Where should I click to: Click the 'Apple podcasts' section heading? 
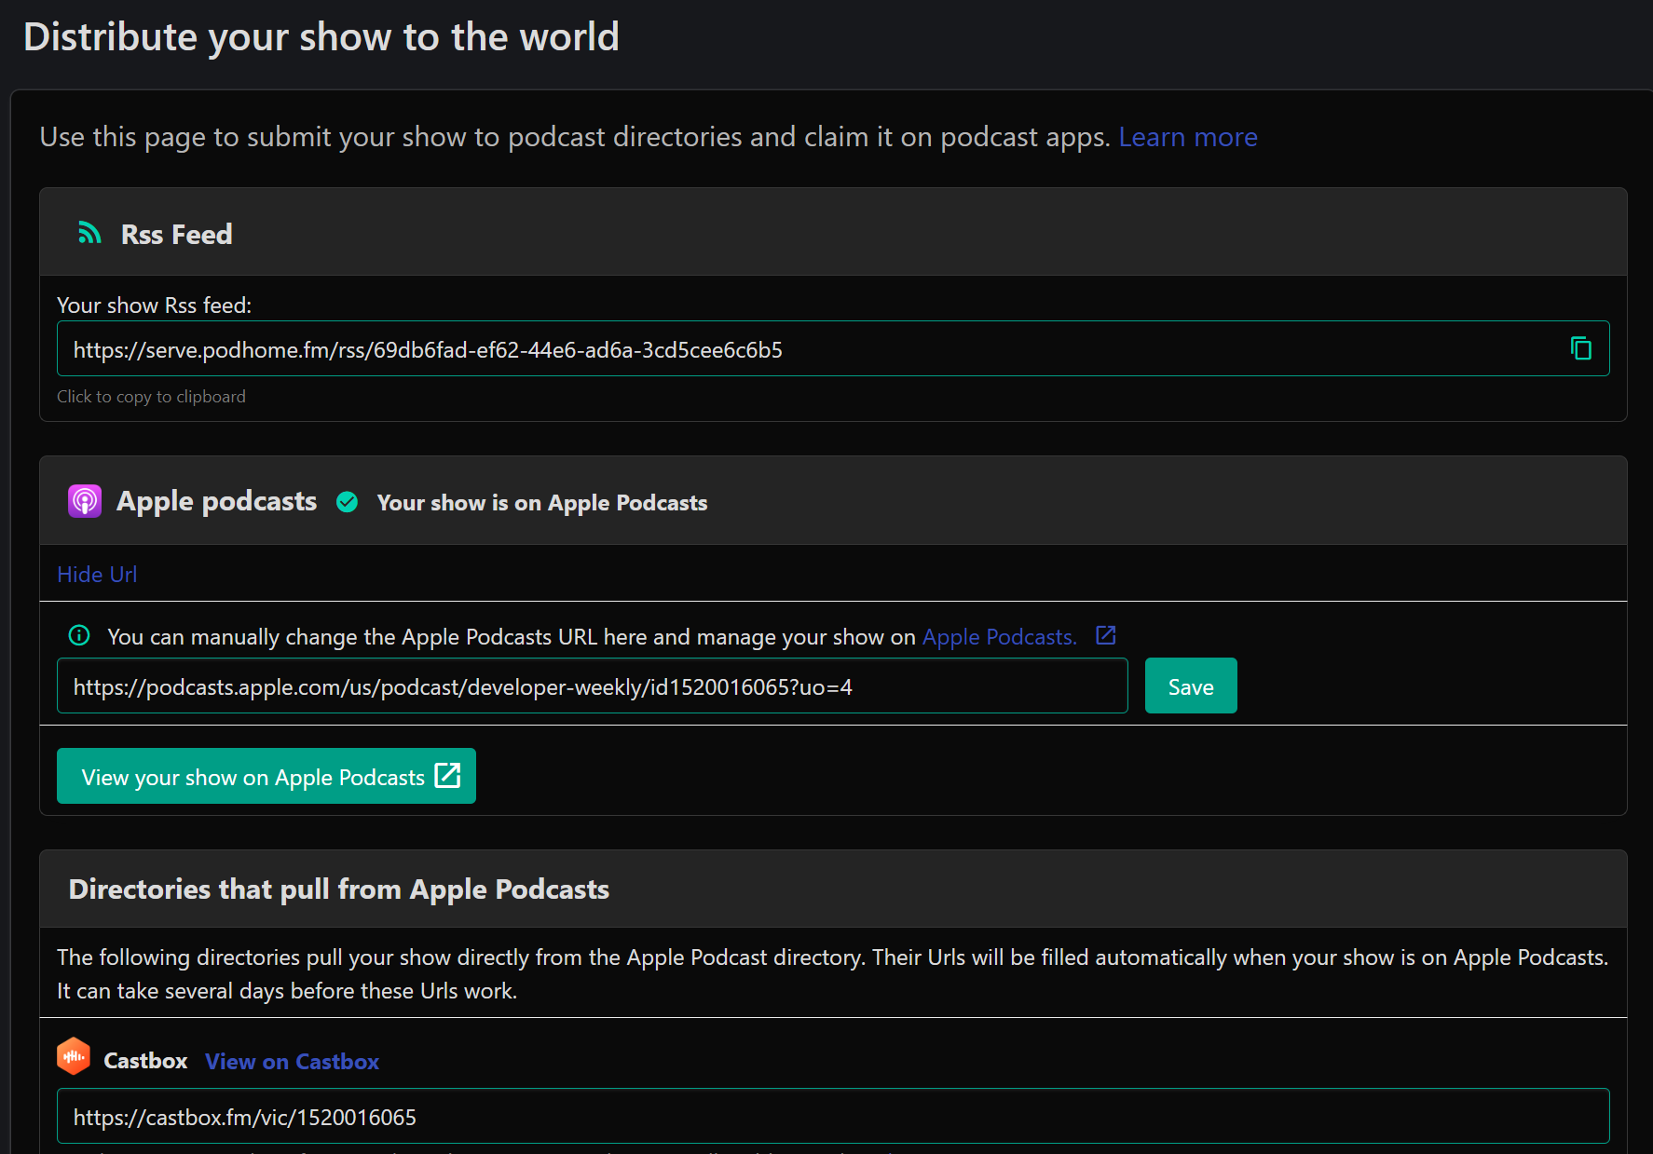(x=216, y=501)
